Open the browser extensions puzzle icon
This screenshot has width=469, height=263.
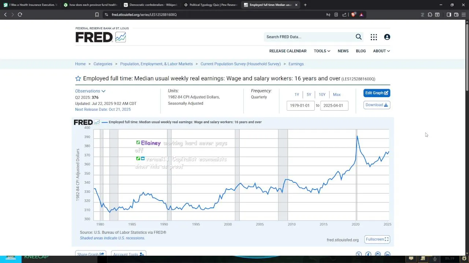(430, 15)
